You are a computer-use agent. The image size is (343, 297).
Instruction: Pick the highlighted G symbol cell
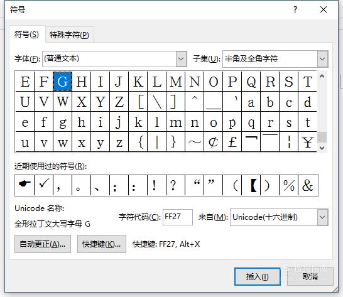pos(63,82)
